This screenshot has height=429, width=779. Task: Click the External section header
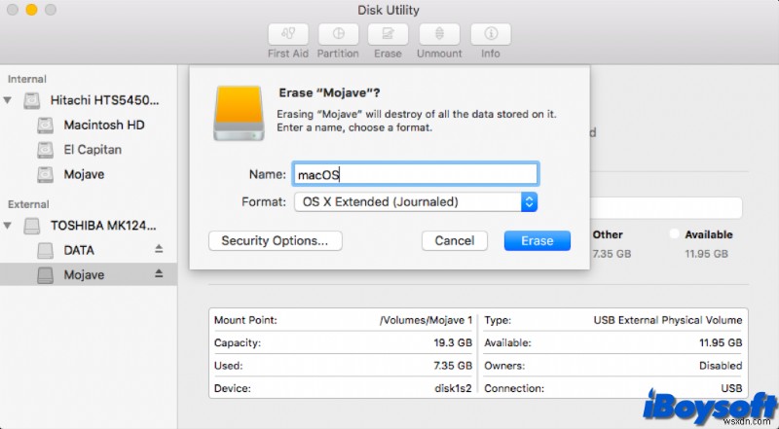(x=28, y=204)
